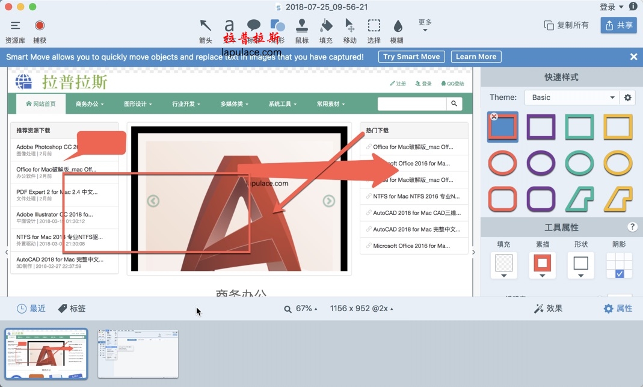Viewport: 643px width, 387px height.
Task: Open the 1156 x 952 image size menu
Action: 361,309
